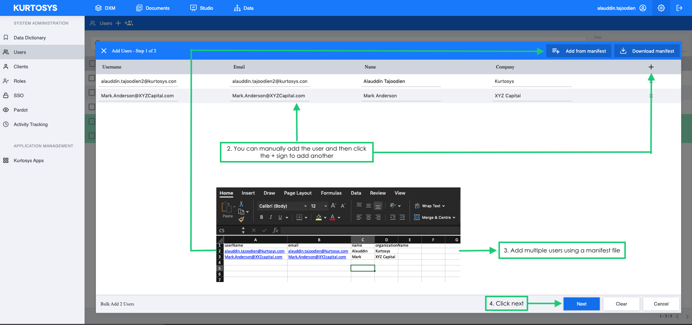Image resolution: width=692 pixels, height=325 pixels.
Task: Click the Excel yellow fill color swatch
Action: pos(319,217)
